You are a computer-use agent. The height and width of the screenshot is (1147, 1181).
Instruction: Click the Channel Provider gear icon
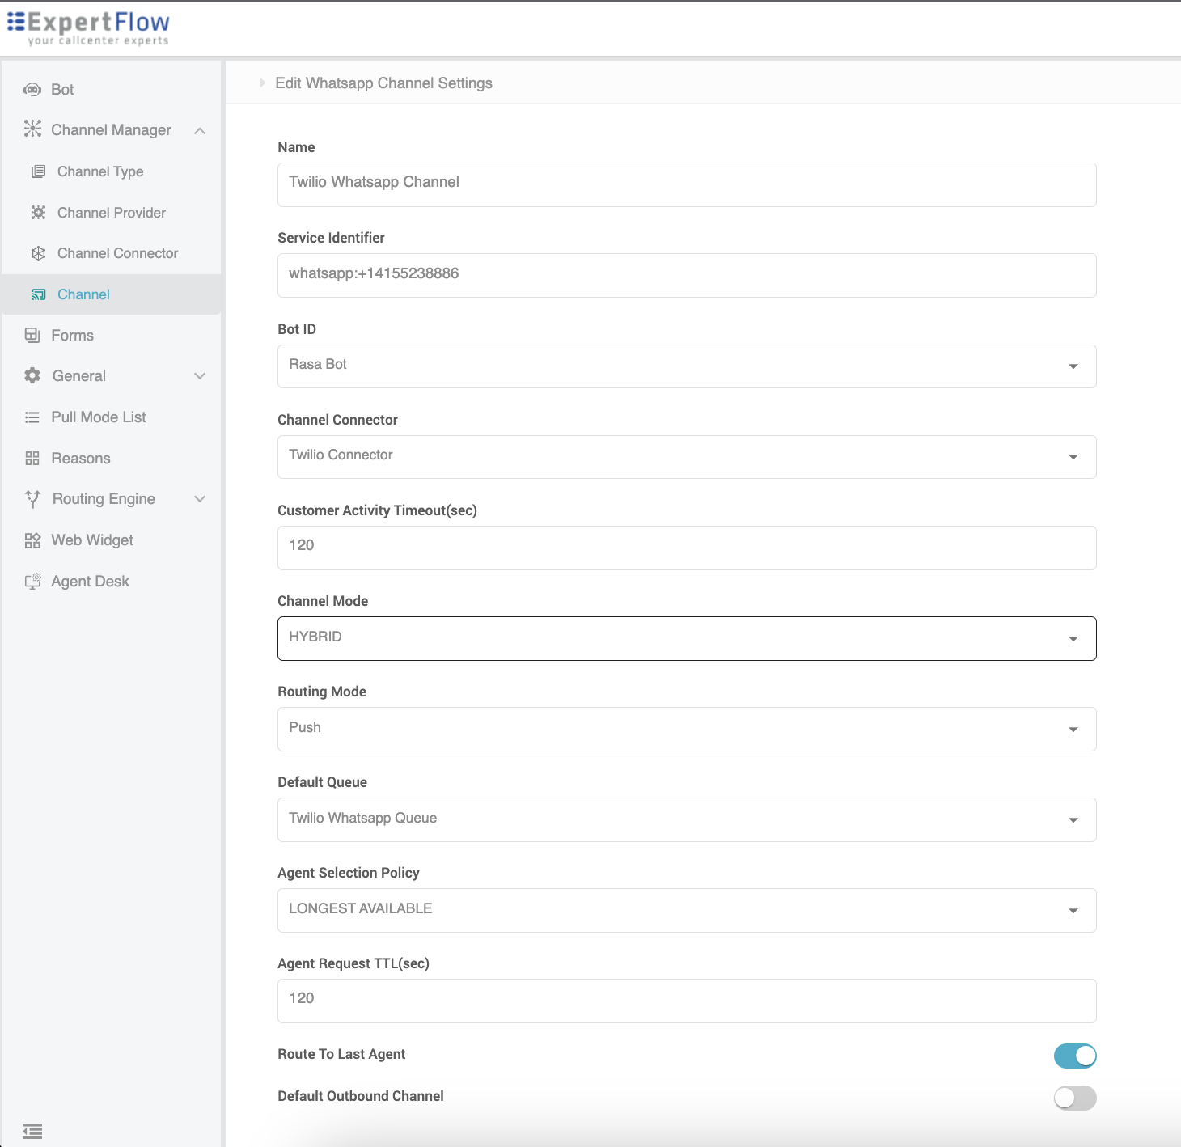pos(38,213)
